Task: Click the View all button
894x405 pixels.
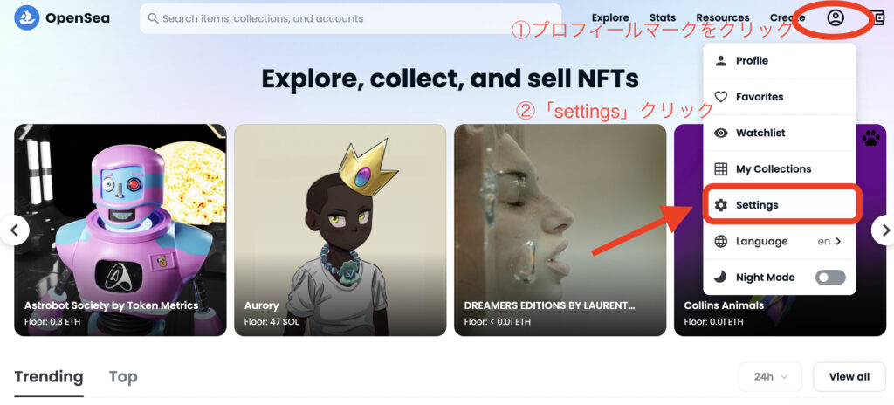Action: [849, 377]
